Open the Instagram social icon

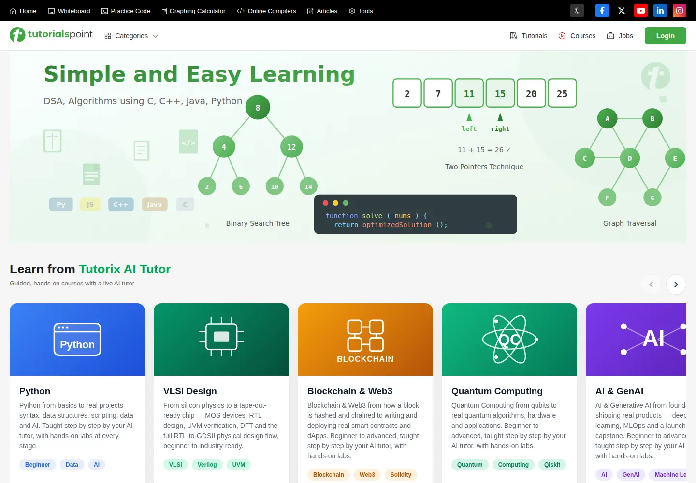click(680, 11)
